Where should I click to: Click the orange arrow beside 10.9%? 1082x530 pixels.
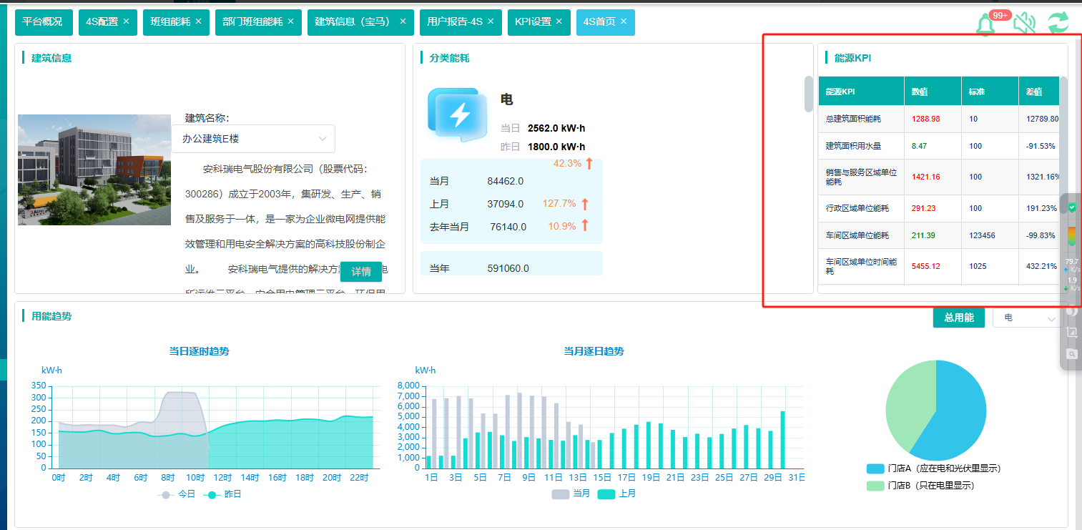coord(584,226)
